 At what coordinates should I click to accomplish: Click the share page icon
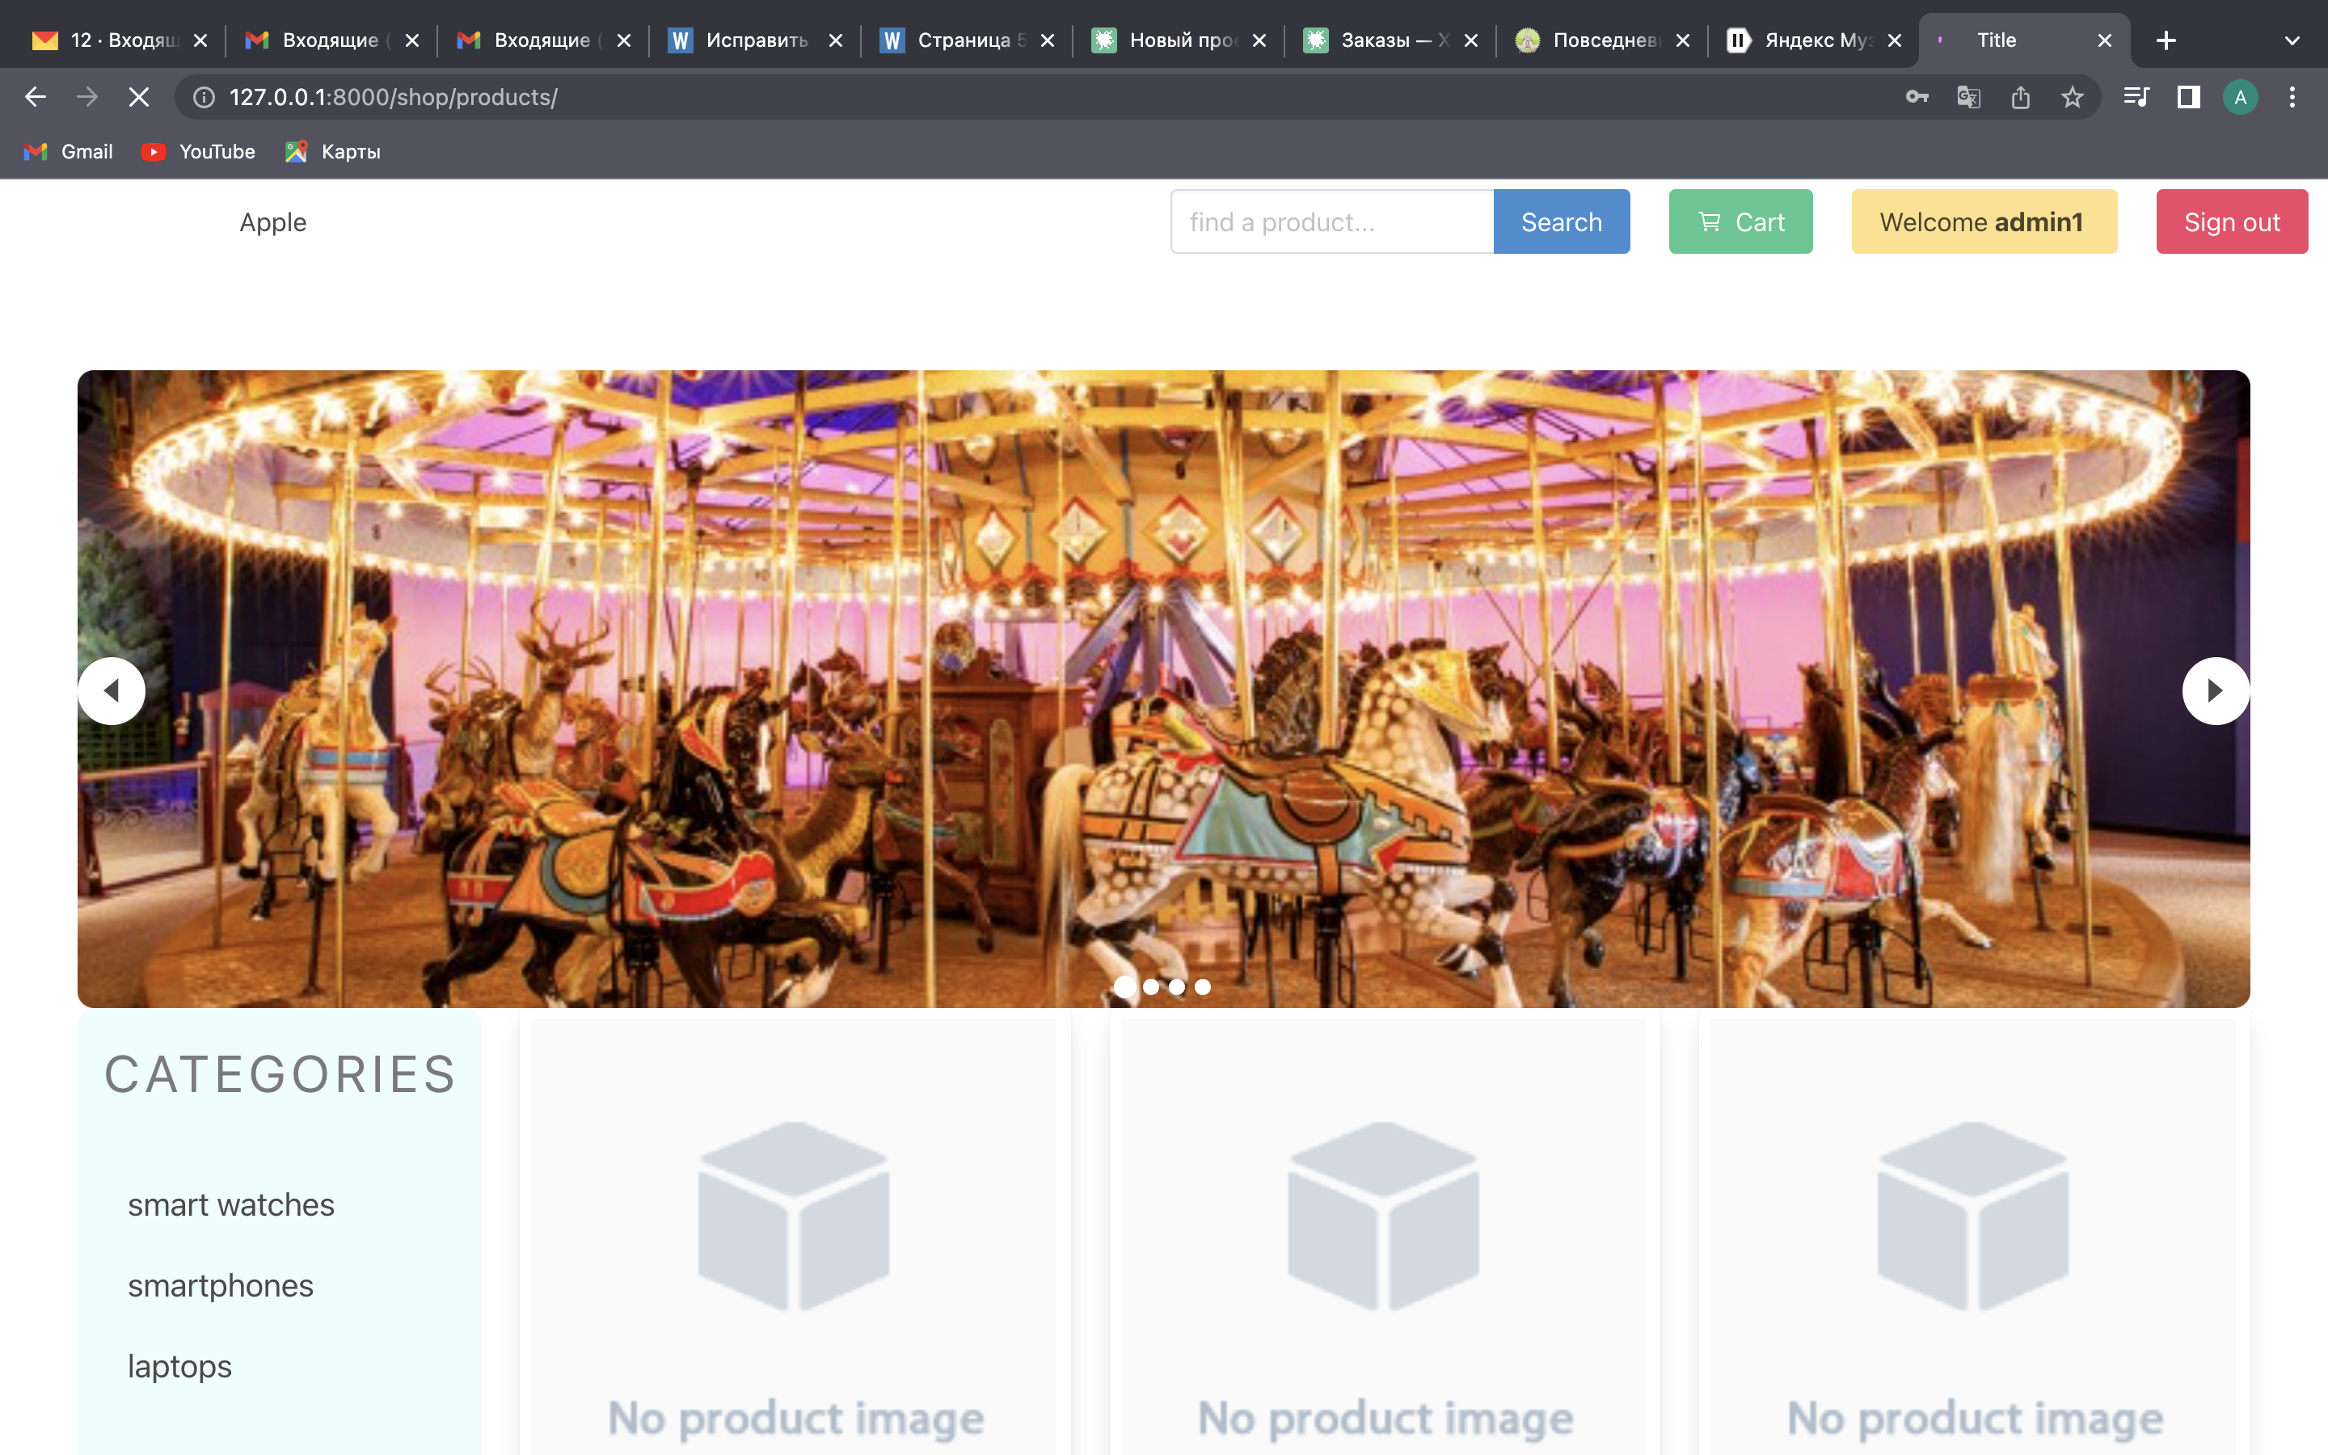2020,97
